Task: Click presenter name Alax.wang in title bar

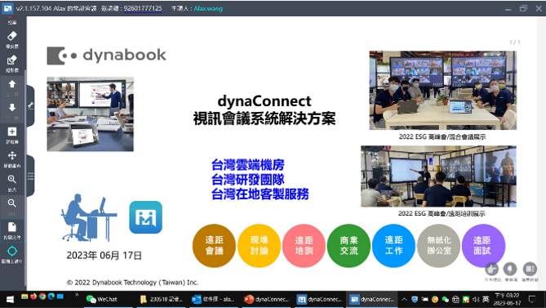Action: pyautogui.click(x=208, y=8)
